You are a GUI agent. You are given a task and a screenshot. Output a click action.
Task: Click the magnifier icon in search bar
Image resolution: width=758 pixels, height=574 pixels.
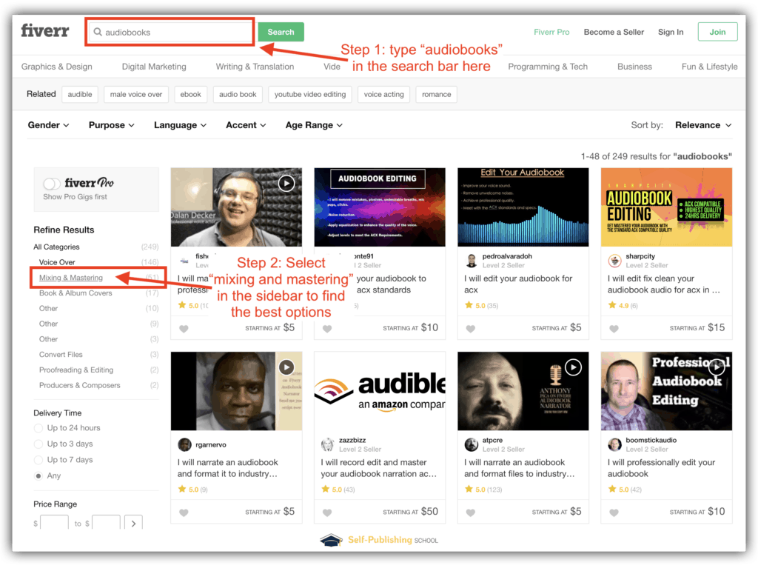98,32
